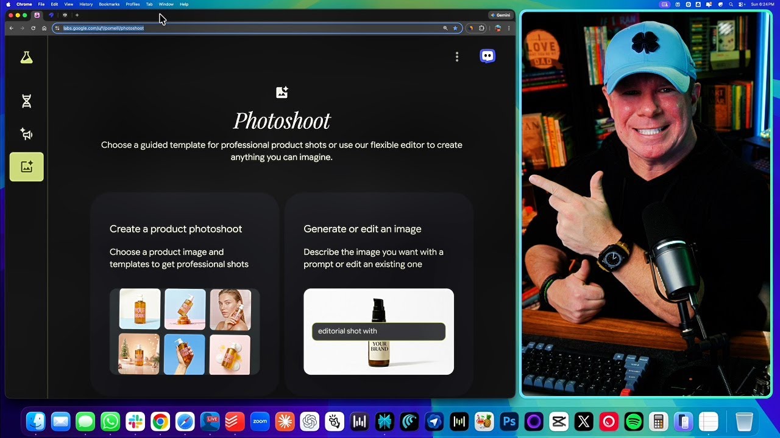Open the Bookmarks menu
This screenshot has width=780, height=438.
pyautogui.click(x=109, y=4)
